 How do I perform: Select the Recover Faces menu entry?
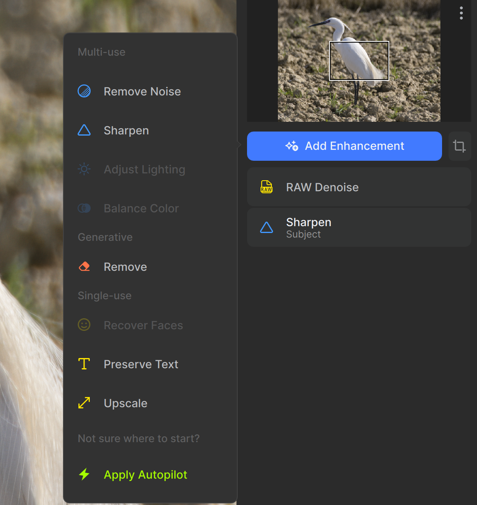(150, 325)
